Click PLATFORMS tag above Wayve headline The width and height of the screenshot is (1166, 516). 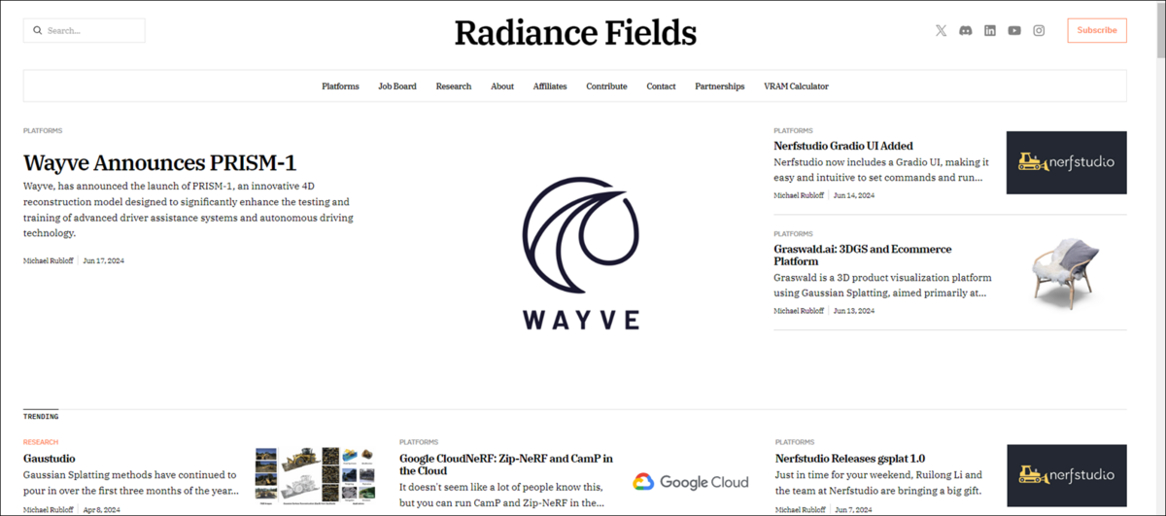(x=43, y=130)
